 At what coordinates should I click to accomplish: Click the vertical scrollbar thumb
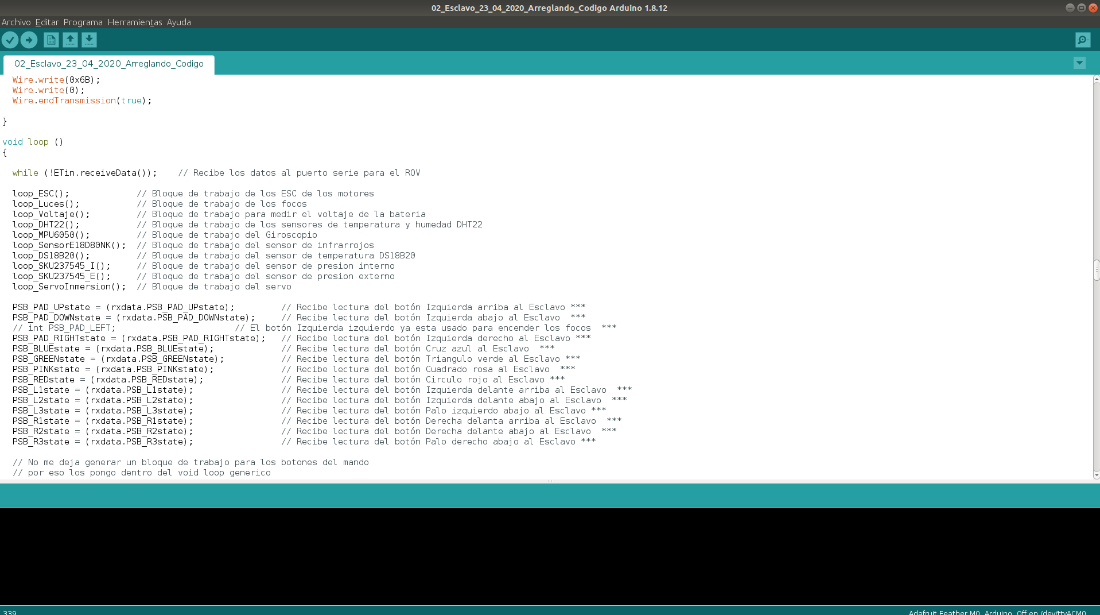[1096, 270]
